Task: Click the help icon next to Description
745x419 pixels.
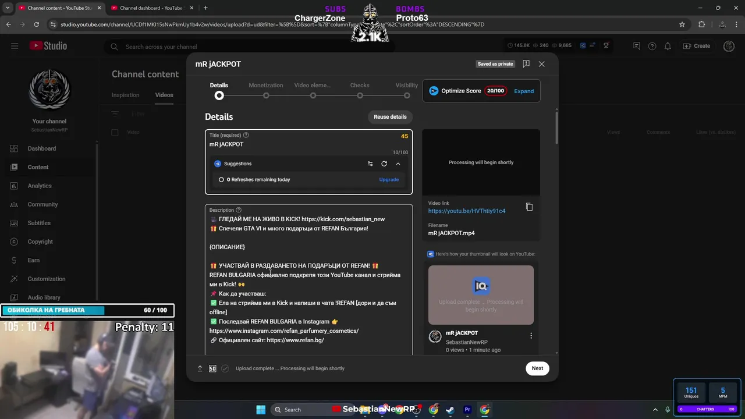Action: [239, 210]
